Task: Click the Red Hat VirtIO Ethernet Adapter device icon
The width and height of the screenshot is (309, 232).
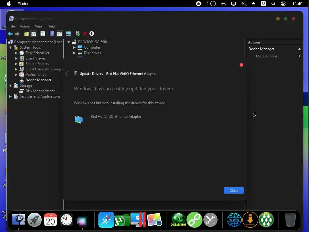Action: click(79, 120)
